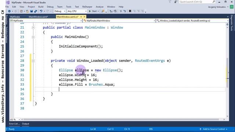Click the New Project toolbar icon
Viewport: 235px width, 132px height.
tap(21, 11)
